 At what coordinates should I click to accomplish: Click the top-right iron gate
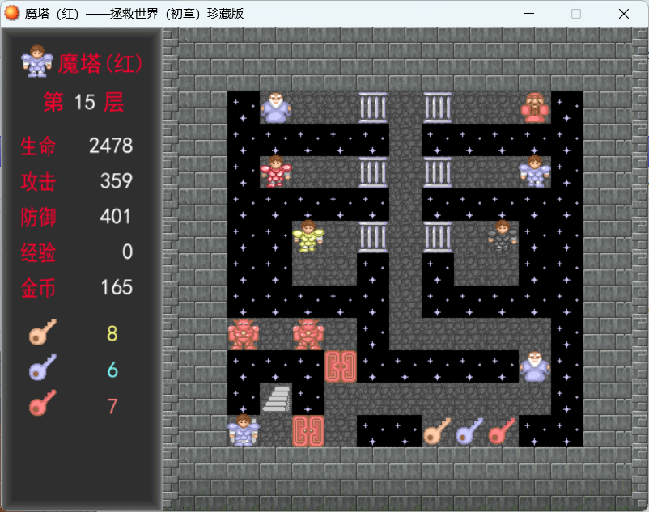pyautogui.click(x=438, y=108)
